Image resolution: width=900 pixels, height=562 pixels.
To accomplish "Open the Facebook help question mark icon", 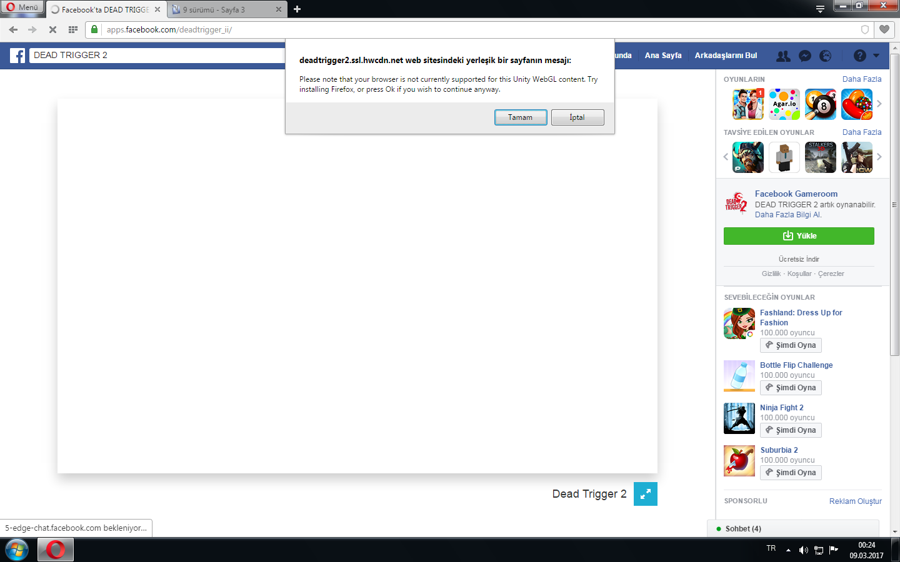I will 860,56.
